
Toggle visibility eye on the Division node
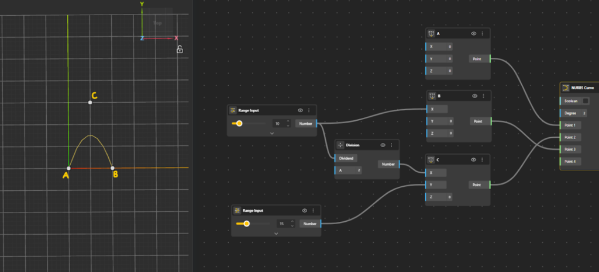pyautogui.click(x=383, y=145)
